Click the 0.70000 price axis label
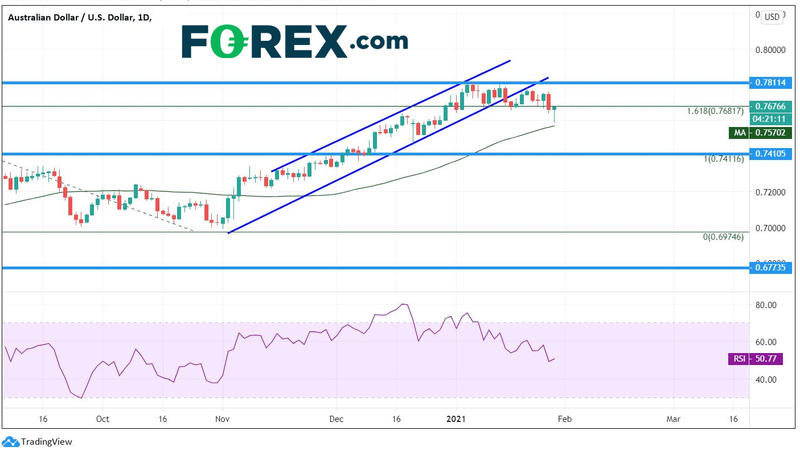800x455 pixels. tap(769, 228)
